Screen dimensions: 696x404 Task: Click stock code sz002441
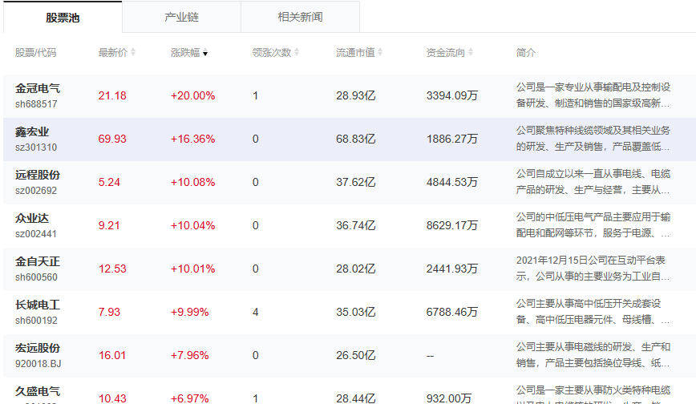point(36,234)
